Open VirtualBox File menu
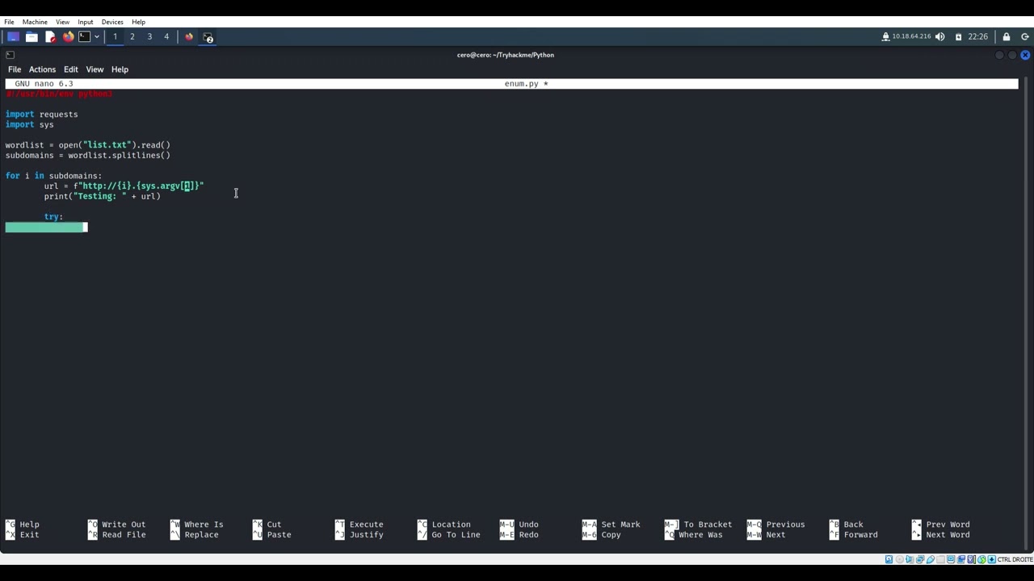The width and height of the screenshot is (1034, 581). [9, 22]
